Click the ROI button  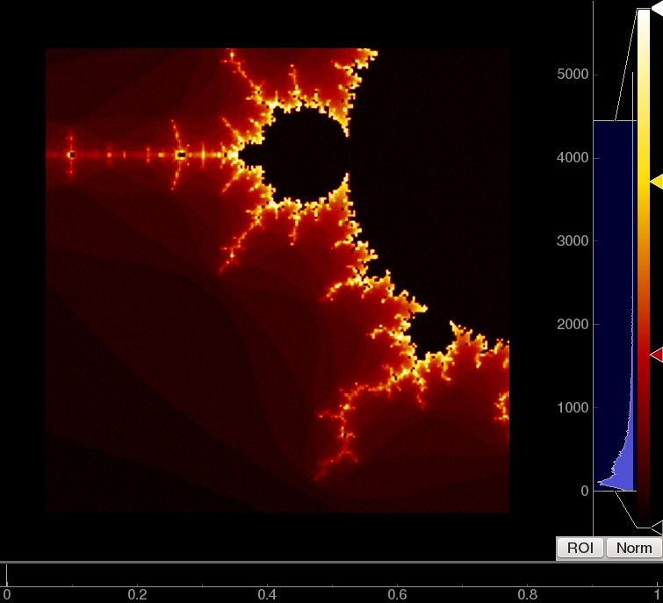[580, 548]
